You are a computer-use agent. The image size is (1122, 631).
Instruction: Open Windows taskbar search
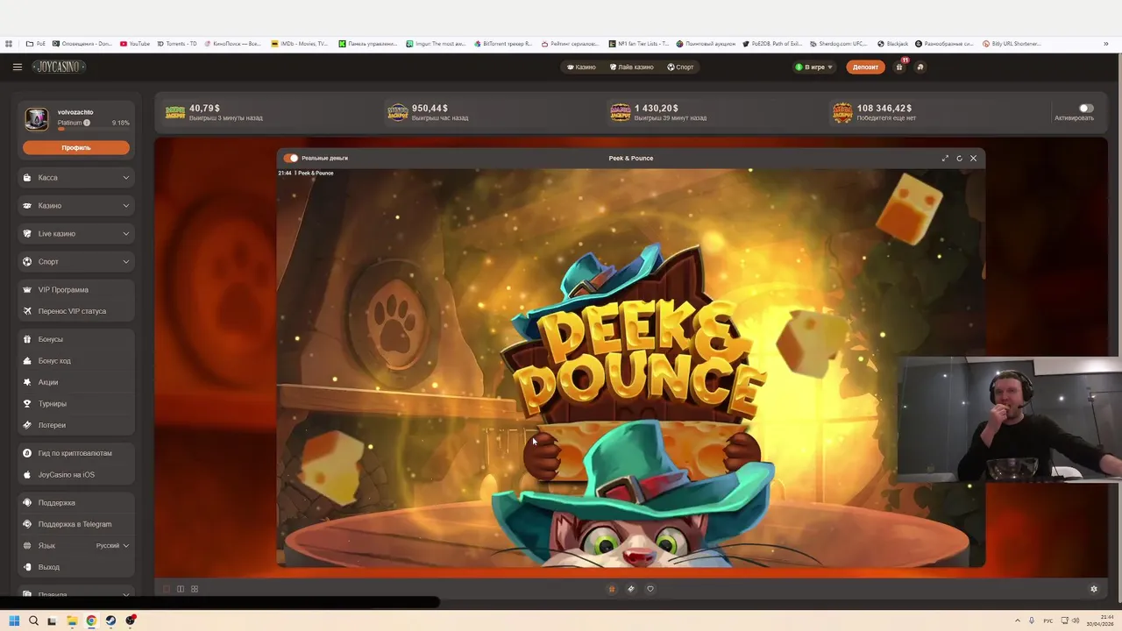click(x=33, y=620)
